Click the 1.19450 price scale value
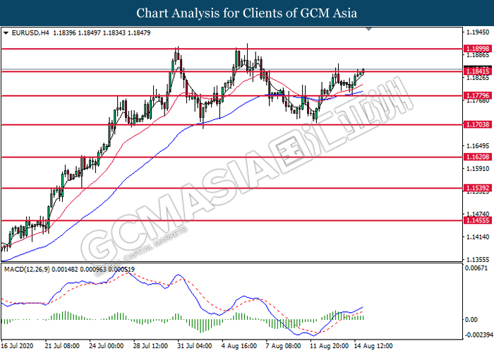The height and width of the screenshot is (353, 494). pyautogui.click(x=478, y=32)
